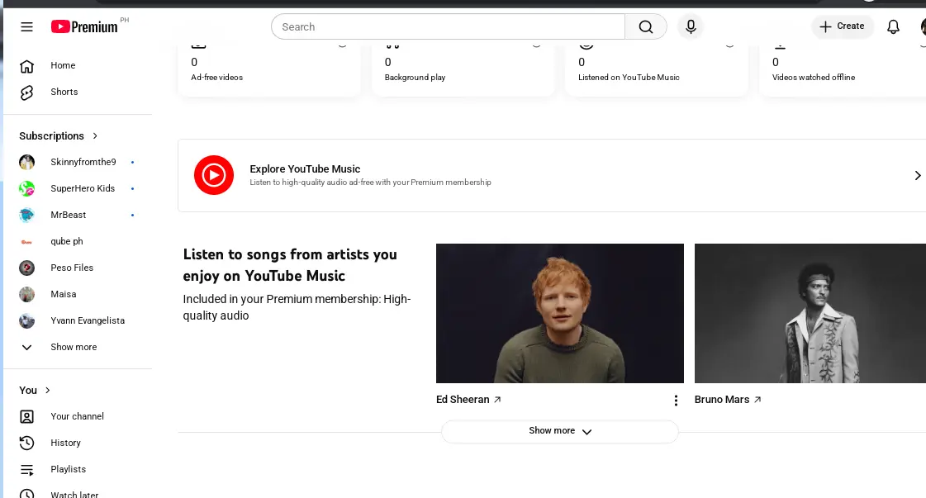Open the notifications bell

893,26
